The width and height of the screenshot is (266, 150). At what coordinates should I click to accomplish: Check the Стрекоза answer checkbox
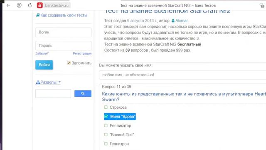click(x=106, y=107)
